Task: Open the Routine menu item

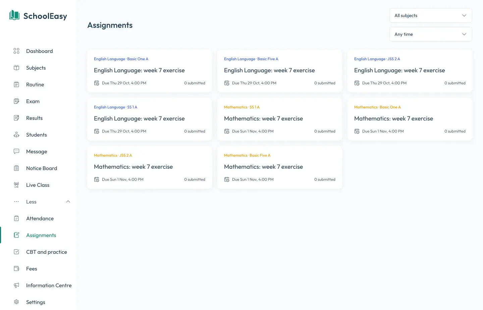Action: pos(35,84)
